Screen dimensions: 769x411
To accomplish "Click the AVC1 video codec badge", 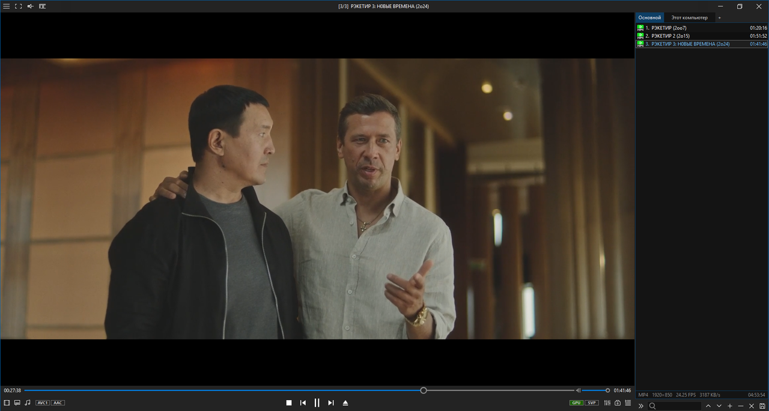I will (x=43, y=403).
